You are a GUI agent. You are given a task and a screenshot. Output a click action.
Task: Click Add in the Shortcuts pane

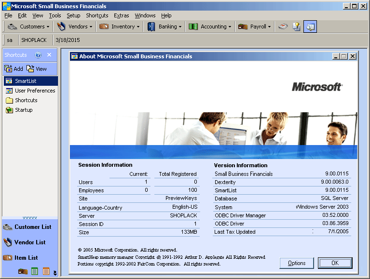pyautogui.click(x=14, y=69)
